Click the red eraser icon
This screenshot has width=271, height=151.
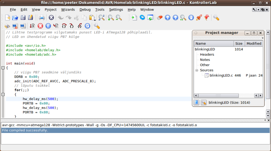160,18
